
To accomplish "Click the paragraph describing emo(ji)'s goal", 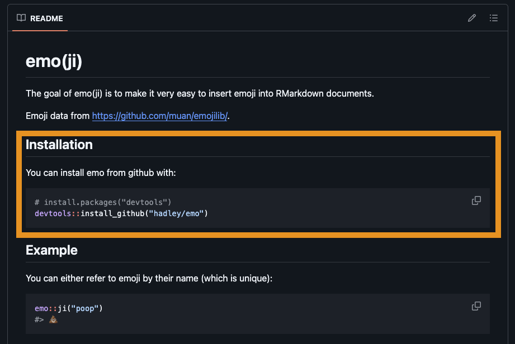I will tap(200, 93).
